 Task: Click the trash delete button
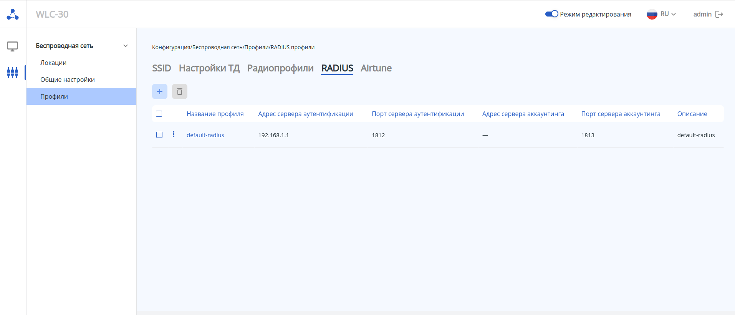pos(180,91)
